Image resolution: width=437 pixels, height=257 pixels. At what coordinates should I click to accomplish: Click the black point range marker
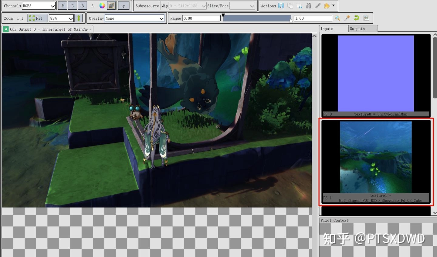click(223, 15)
